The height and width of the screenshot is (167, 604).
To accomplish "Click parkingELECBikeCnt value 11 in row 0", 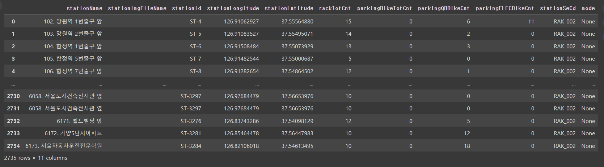I will (x=531, y=22).
